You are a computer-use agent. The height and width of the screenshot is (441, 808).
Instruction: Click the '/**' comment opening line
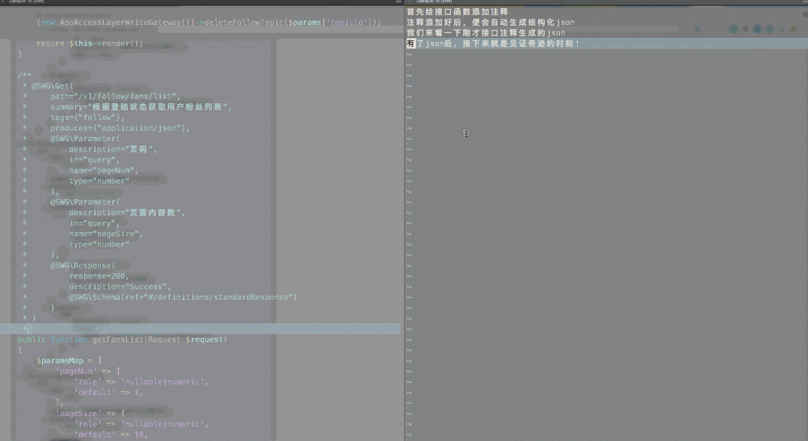(x=24, y=76)
